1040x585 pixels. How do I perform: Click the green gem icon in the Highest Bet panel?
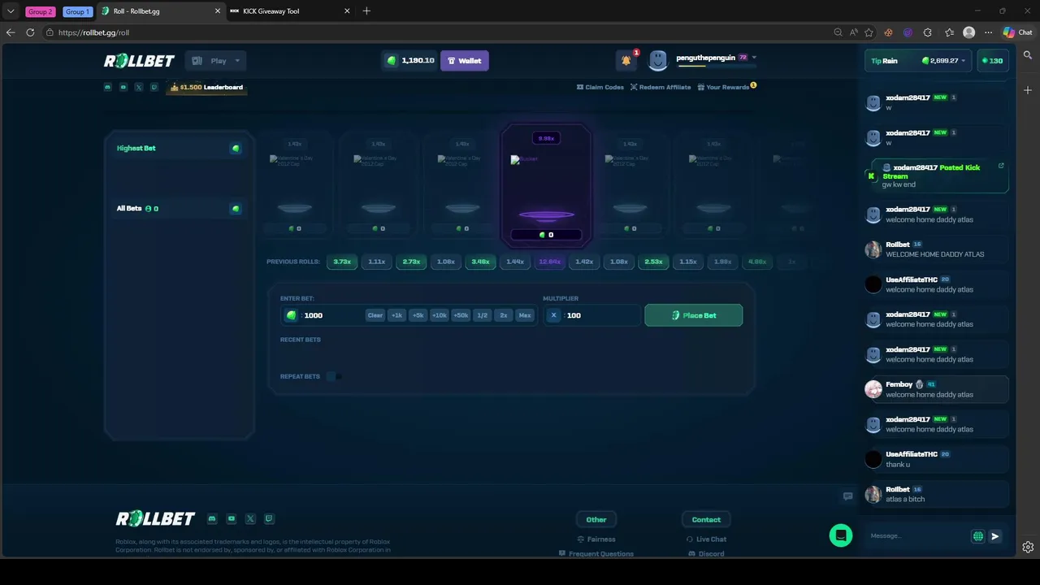pyautogui.click(x=236, y=149)
